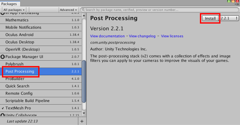This screenshot has height=125, width=240.
Task: Select the Package Manager UI package
Action: pos(41,57)
